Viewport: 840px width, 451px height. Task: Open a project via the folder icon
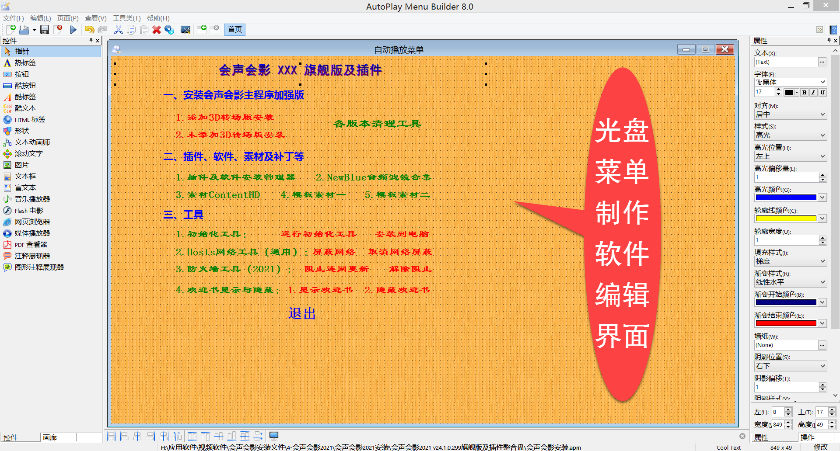click(x=24, y=30)
